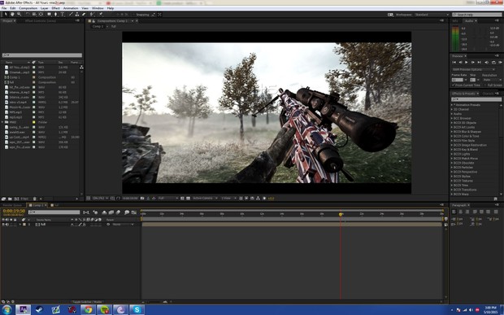The image size is (504, 315).
Task: Click the Search Help field
Action: click(x=476, y=15)
